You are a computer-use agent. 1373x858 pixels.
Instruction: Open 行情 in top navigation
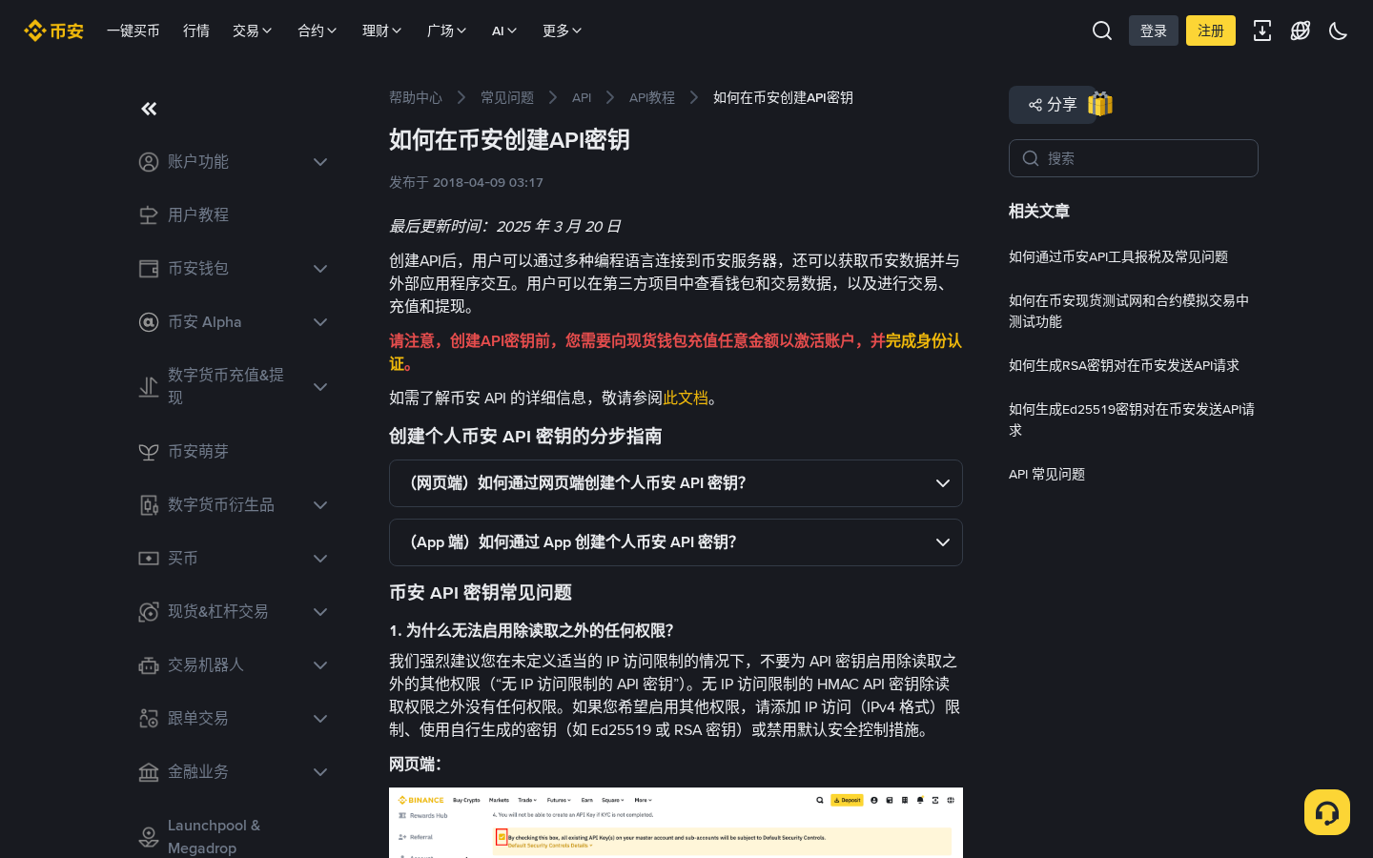pos(196,31)
